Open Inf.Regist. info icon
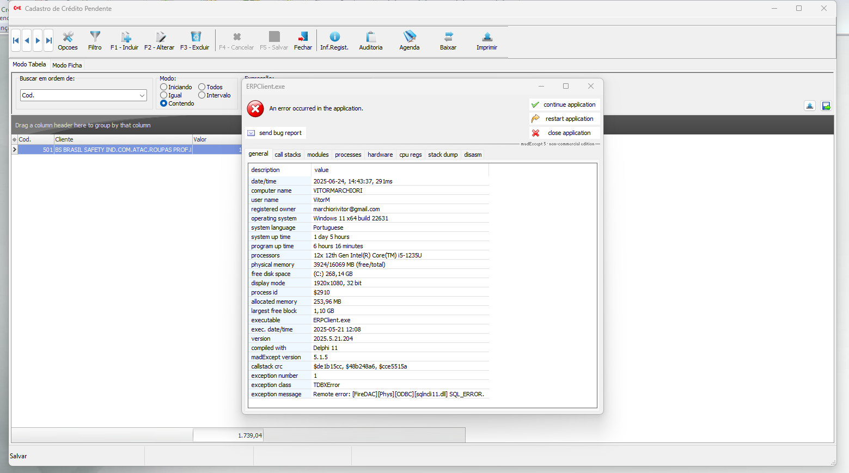The height and width of the screenshot is (473, 849). 334,37
